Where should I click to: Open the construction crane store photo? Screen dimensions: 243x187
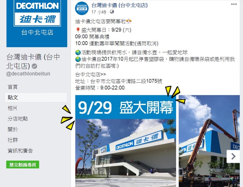click(209, 141)
